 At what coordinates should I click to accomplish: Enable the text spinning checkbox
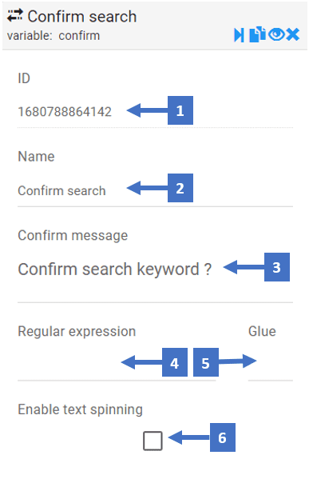[x=153, y=441]
